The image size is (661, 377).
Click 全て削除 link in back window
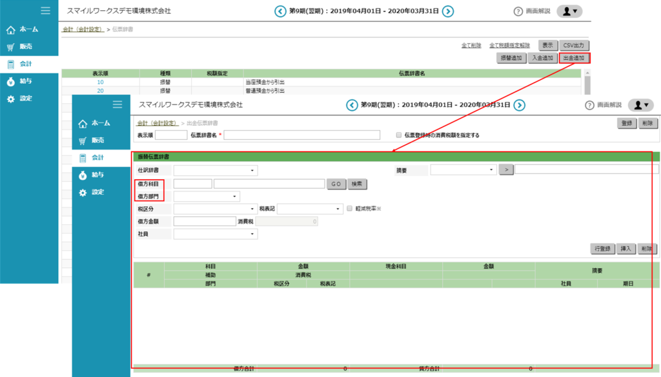coord(471,46)
